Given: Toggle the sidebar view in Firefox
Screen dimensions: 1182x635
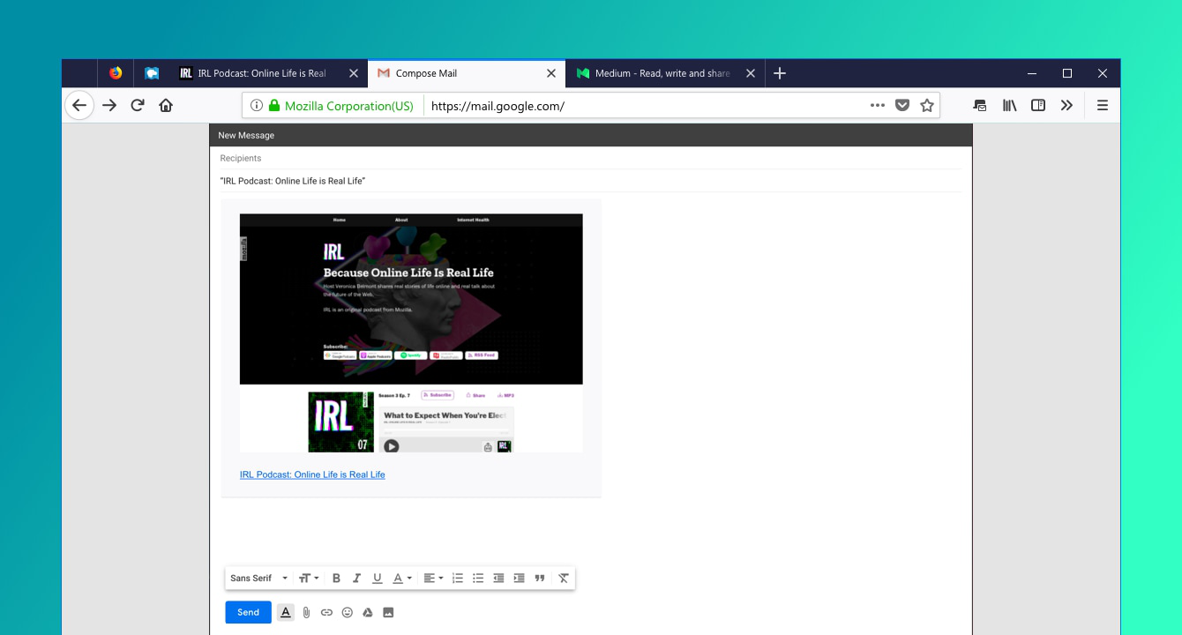Looking at the screenshot, I should click(x=1037, y=105).
